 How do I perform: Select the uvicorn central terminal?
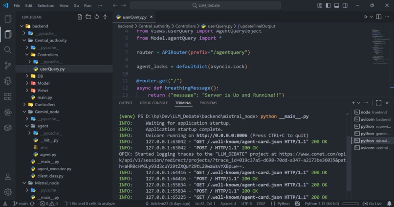(x=372, y=148)
